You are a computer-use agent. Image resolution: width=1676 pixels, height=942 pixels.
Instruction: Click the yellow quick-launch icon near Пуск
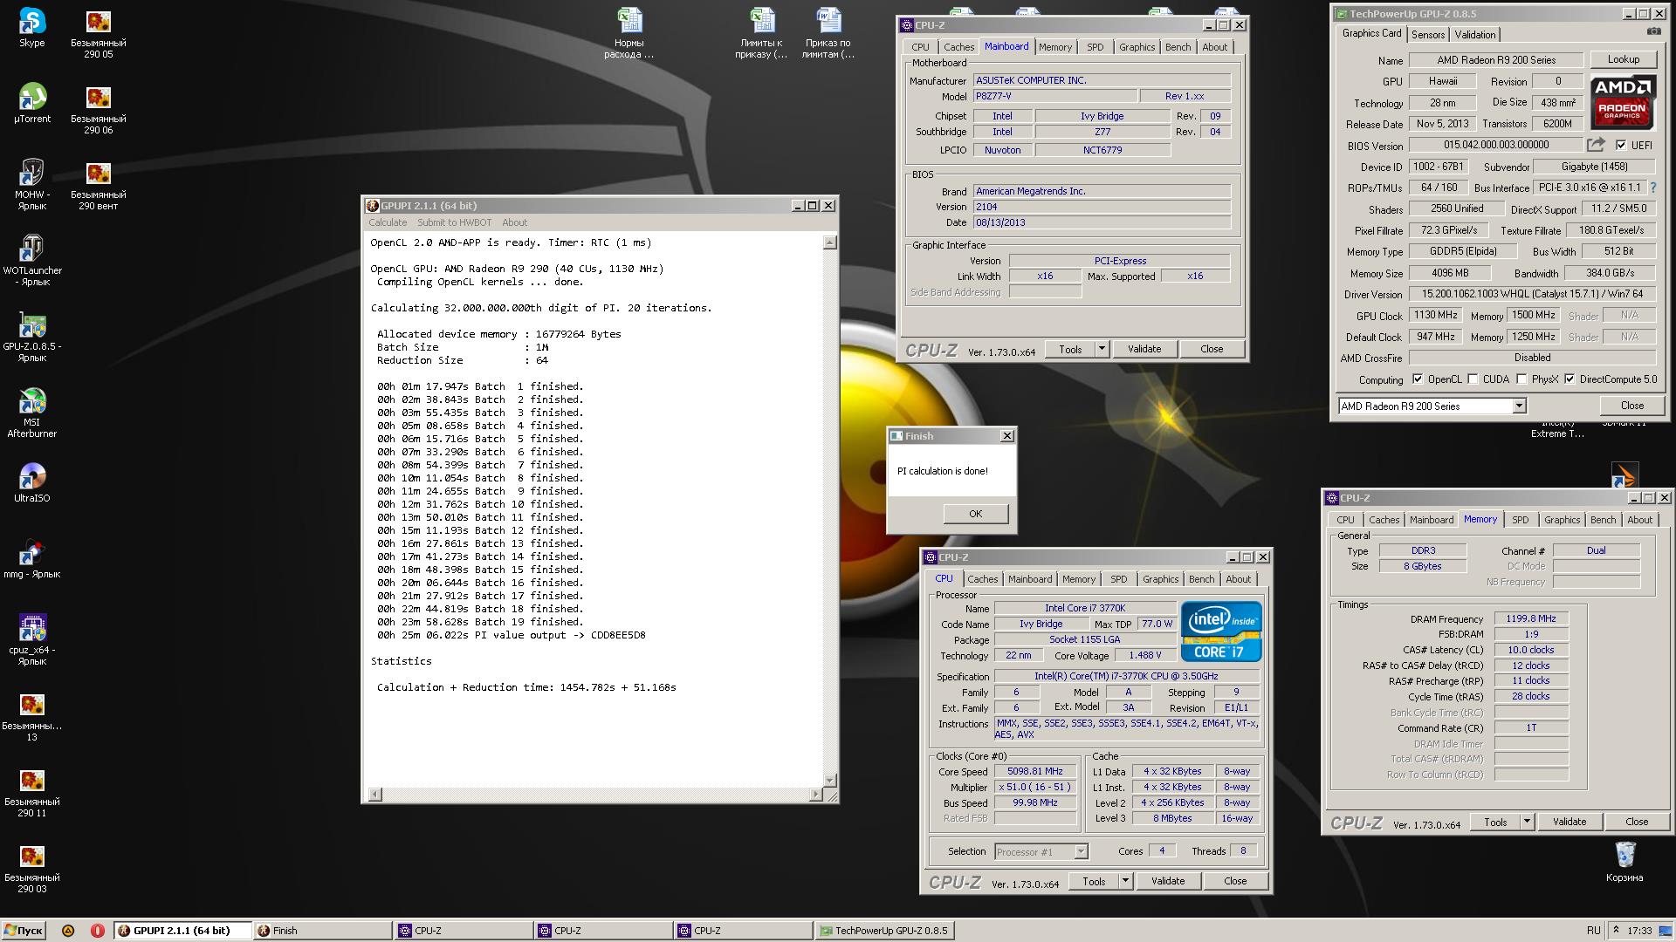(x=68, y=931)
